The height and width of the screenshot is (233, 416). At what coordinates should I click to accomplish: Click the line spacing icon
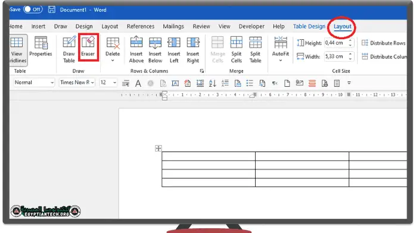pos(225,83)
